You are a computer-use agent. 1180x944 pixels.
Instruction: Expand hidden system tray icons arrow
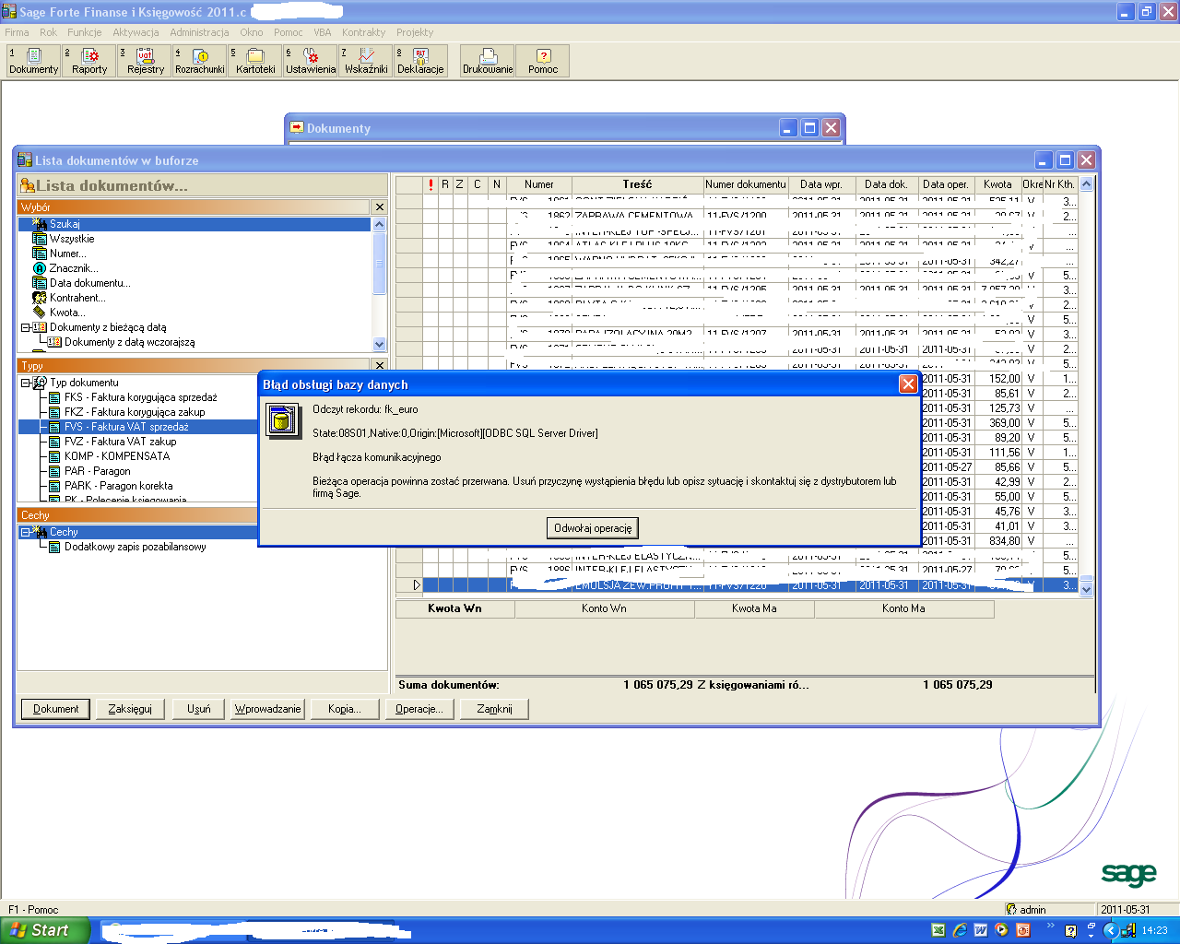(x=1111, y=931)
